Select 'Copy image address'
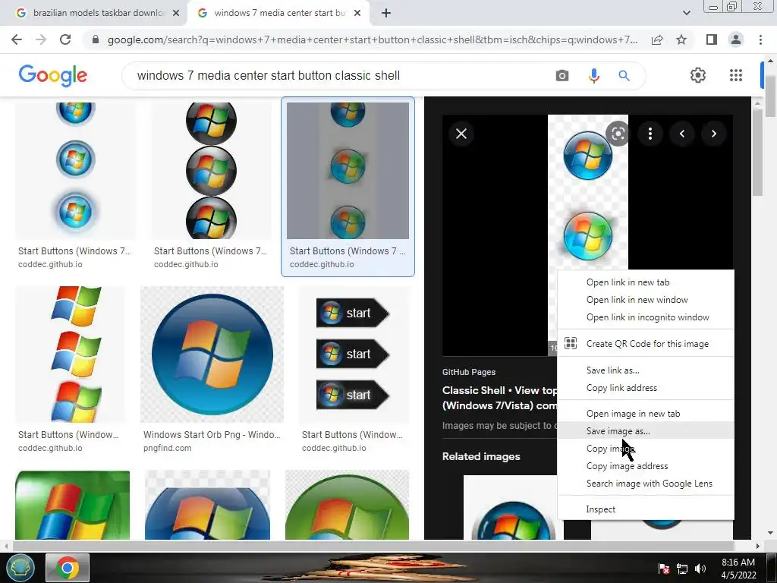This screenshot has width=777, height=583. 645,466
